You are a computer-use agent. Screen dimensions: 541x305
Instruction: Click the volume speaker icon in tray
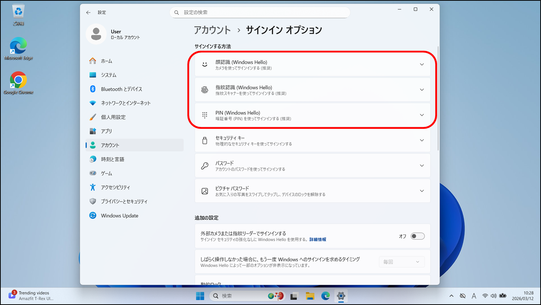493,296
